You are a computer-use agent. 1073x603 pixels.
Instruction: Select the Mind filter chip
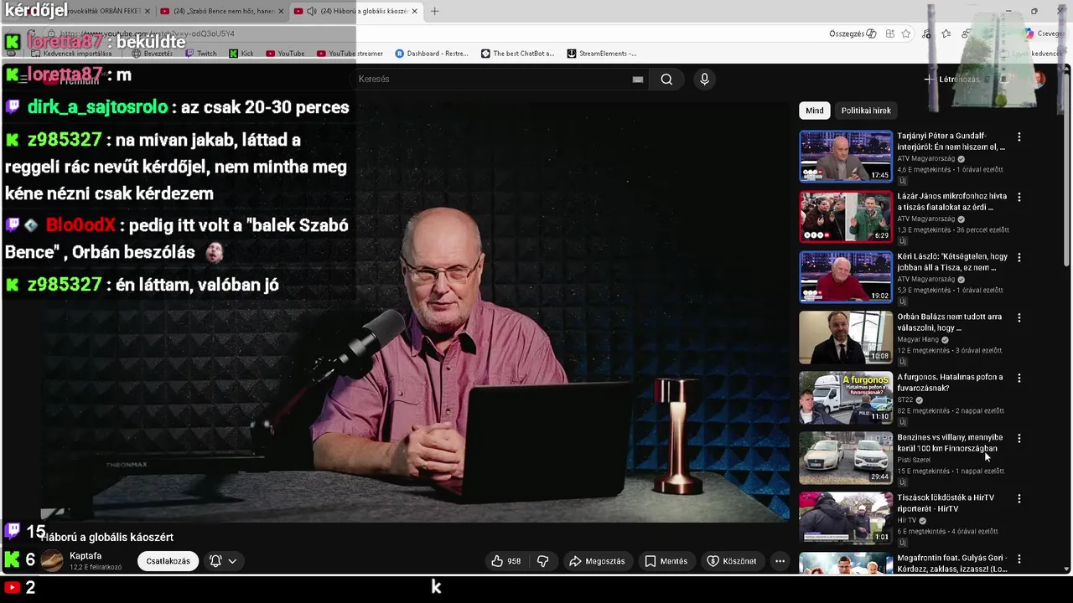(x=815, y=111)
